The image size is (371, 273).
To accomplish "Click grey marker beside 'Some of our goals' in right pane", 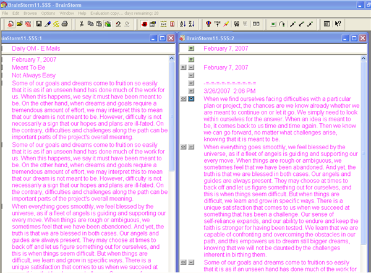I will (191, 262).
